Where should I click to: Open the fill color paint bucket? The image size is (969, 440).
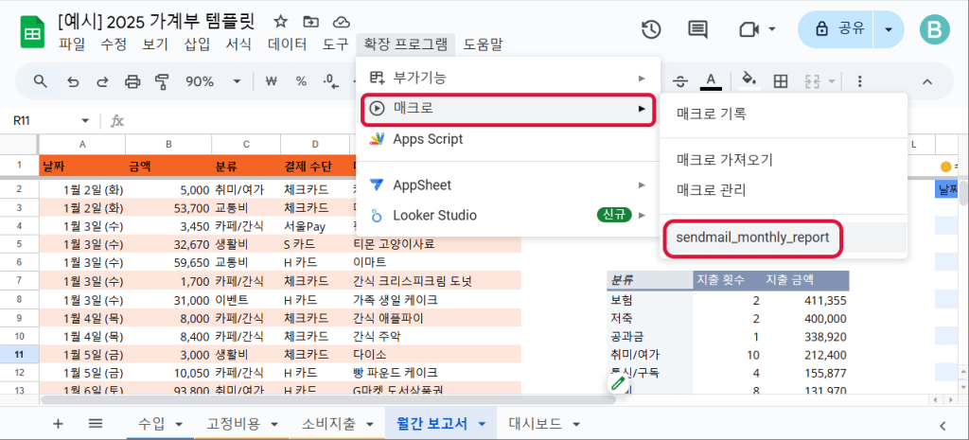(748, 81)
